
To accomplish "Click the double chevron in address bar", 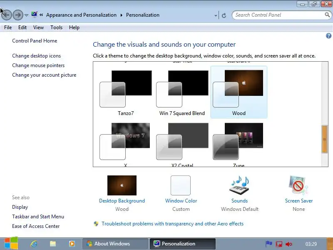I will (x=41, y=15).
